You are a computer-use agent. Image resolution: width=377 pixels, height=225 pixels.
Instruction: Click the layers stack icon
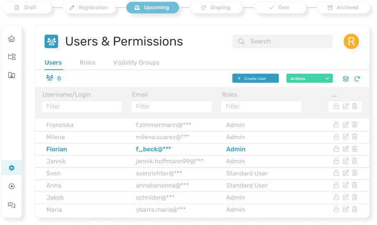[x=345, y=79]
